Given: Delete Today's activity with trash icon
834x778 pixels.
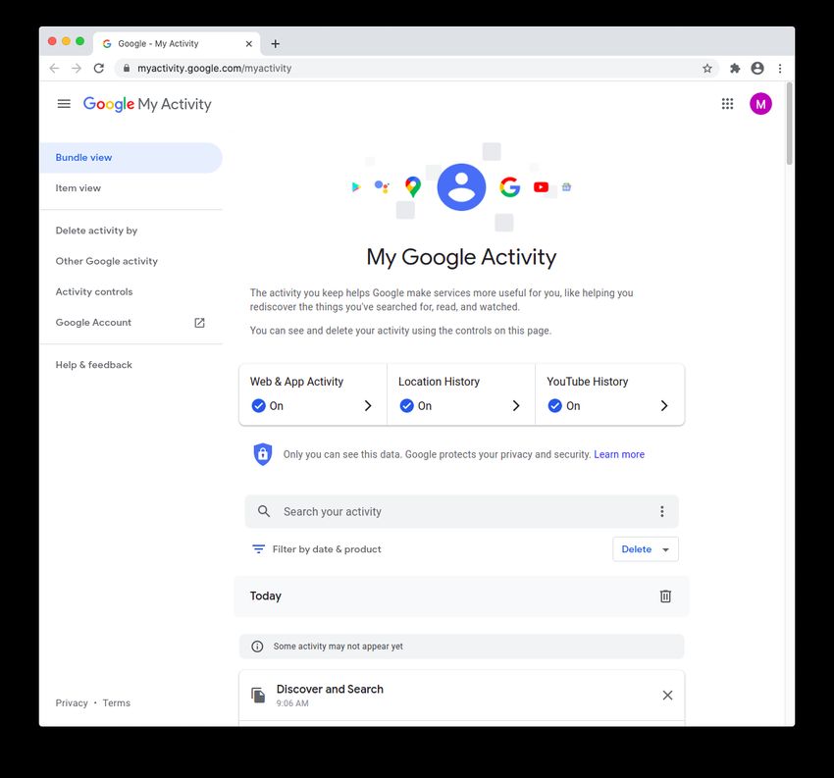Looking at the screenshot, I should 665,596.
